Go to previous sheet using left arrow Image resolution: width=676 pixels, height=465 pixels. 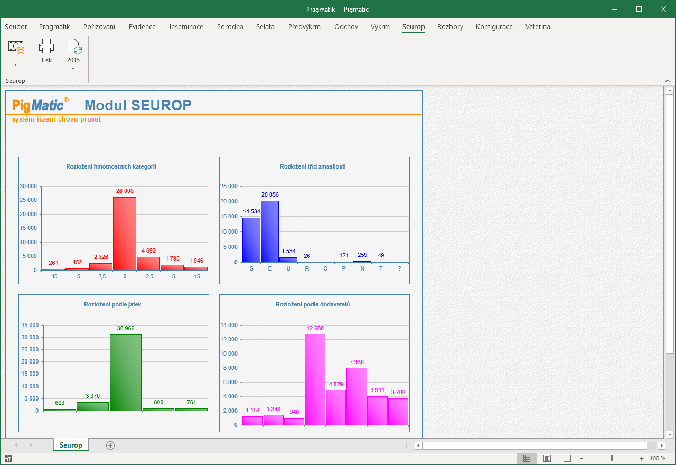coord(16,445)
